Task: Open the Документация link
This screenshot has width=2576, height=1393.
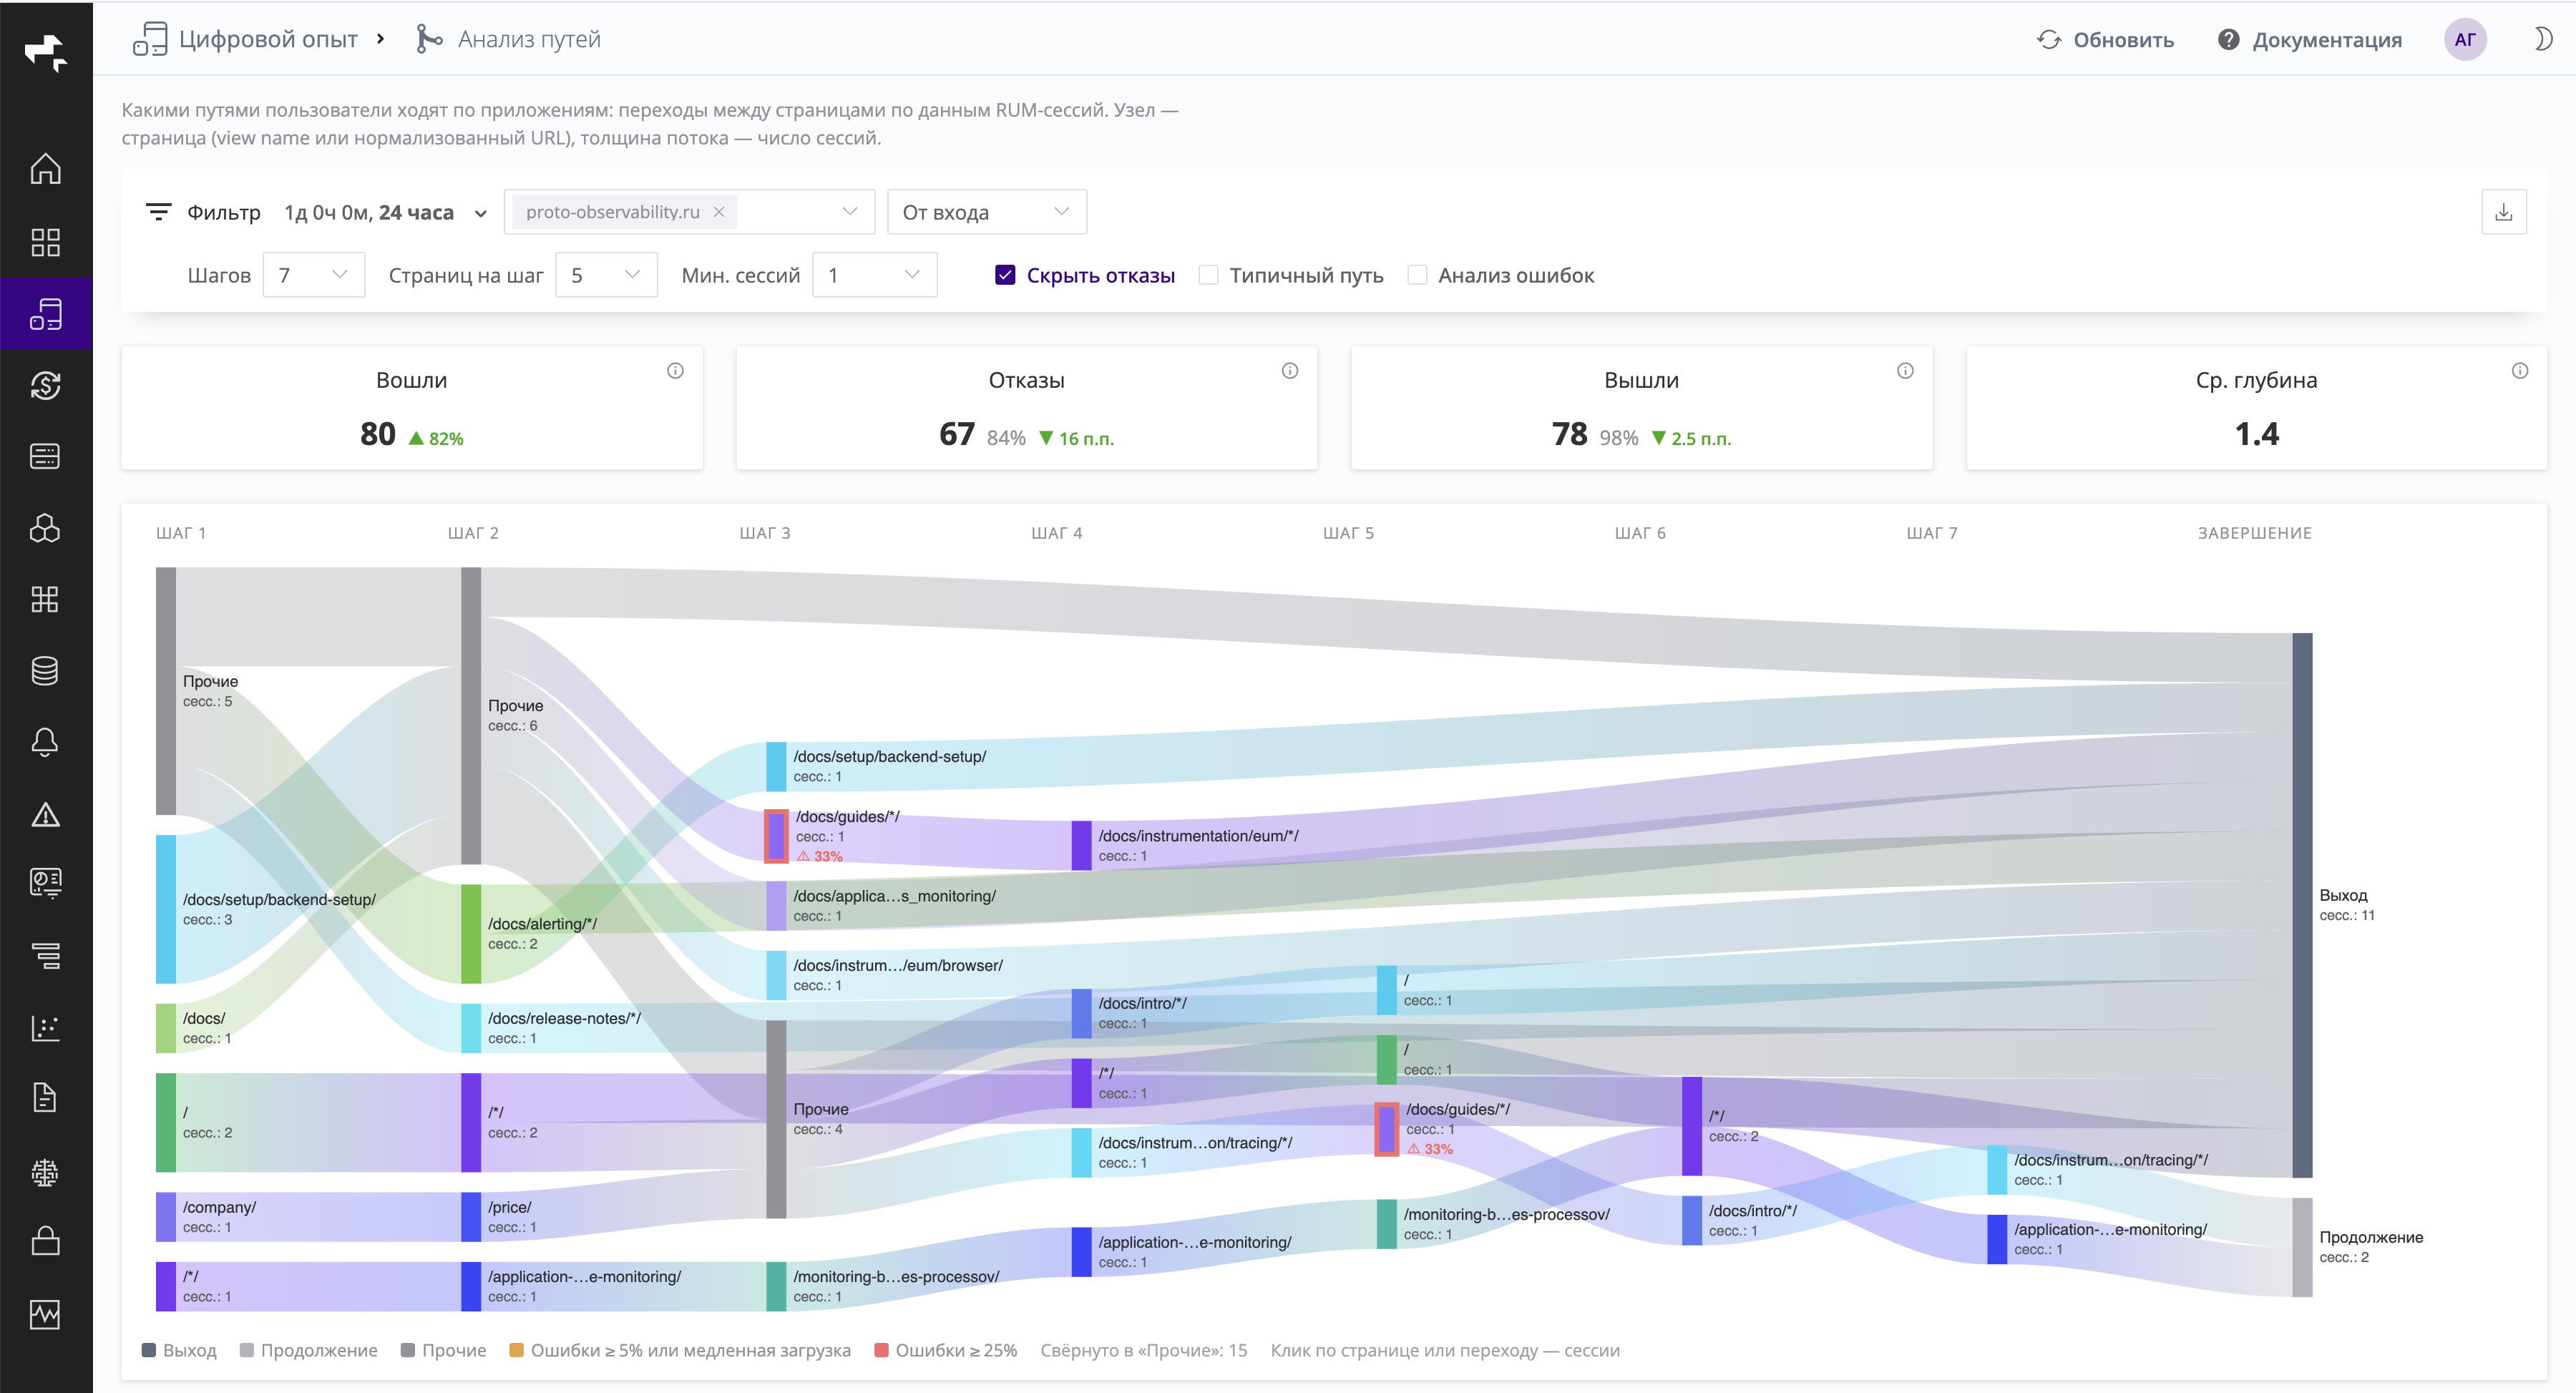Action: (x=2309, y=39)
